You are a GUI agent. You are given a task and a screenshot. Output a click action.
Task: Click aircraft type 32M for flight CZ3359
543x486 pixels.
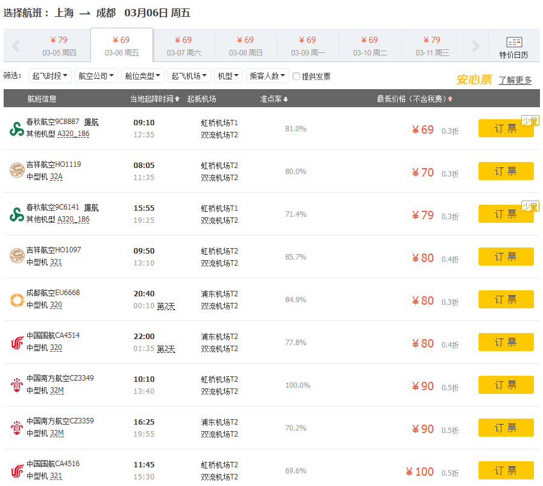pyautogui.click(x=57, y=434)
